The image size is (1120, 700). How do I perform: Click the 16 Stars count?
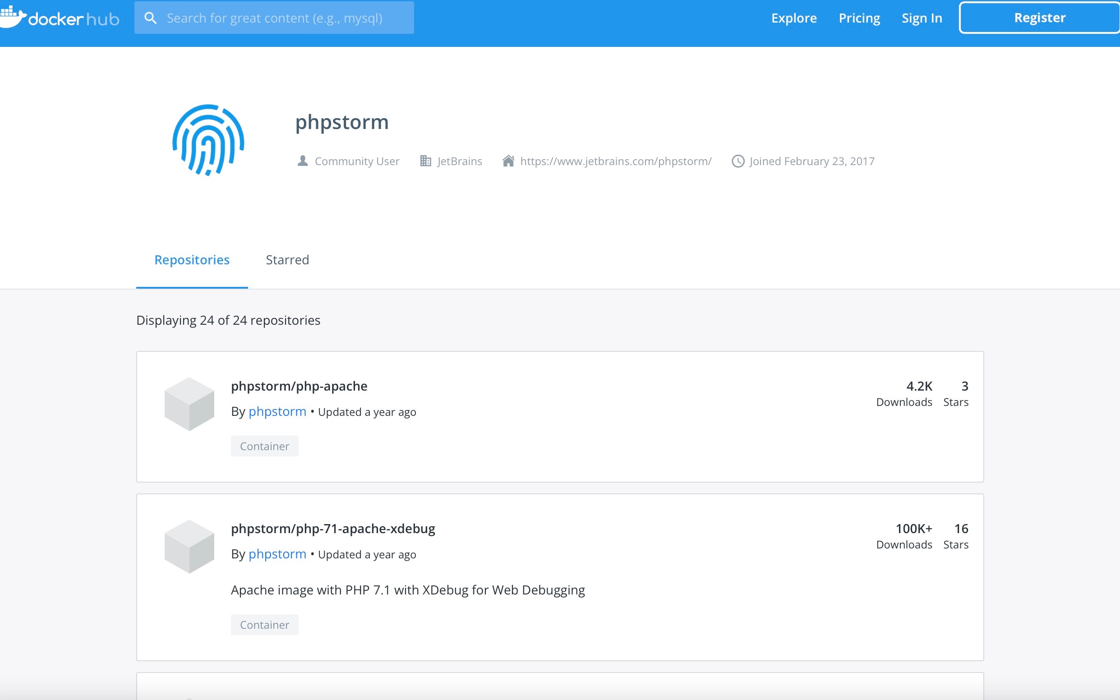tap(956, 536)
